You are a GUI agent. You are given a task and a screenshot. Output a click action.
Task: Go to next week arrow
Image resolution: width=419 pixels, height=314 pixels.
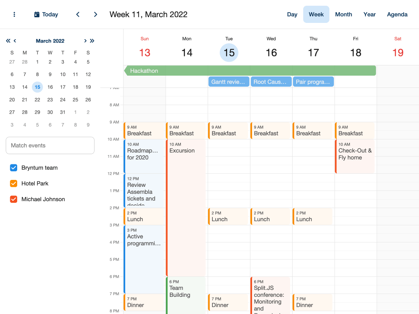click(96, 14)
